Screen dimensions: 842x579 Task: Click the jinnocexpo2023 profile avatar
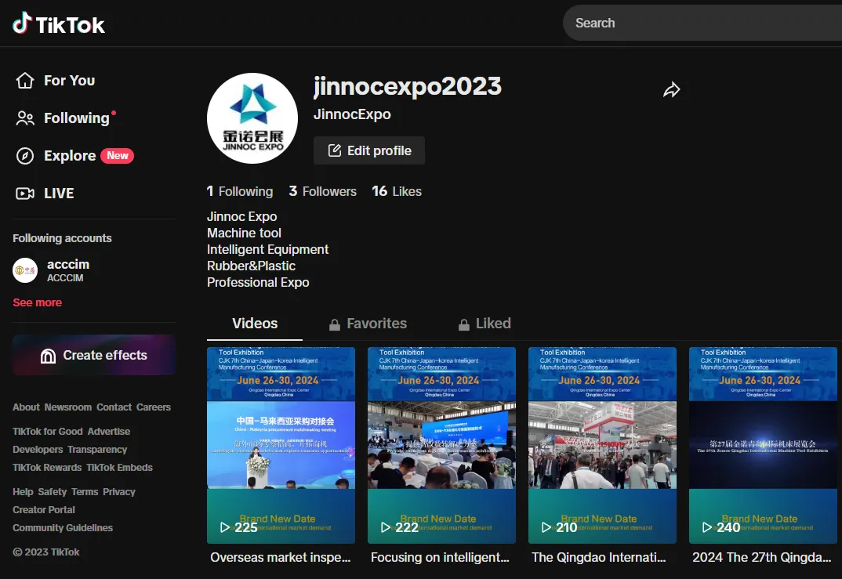pos(252,118)
